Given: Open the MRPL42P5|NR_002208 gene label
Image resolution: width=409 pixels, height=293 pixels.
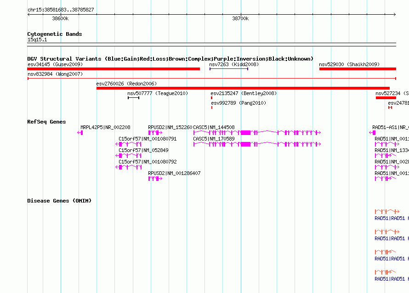Looking at the screenshot, I should point(105,128).
